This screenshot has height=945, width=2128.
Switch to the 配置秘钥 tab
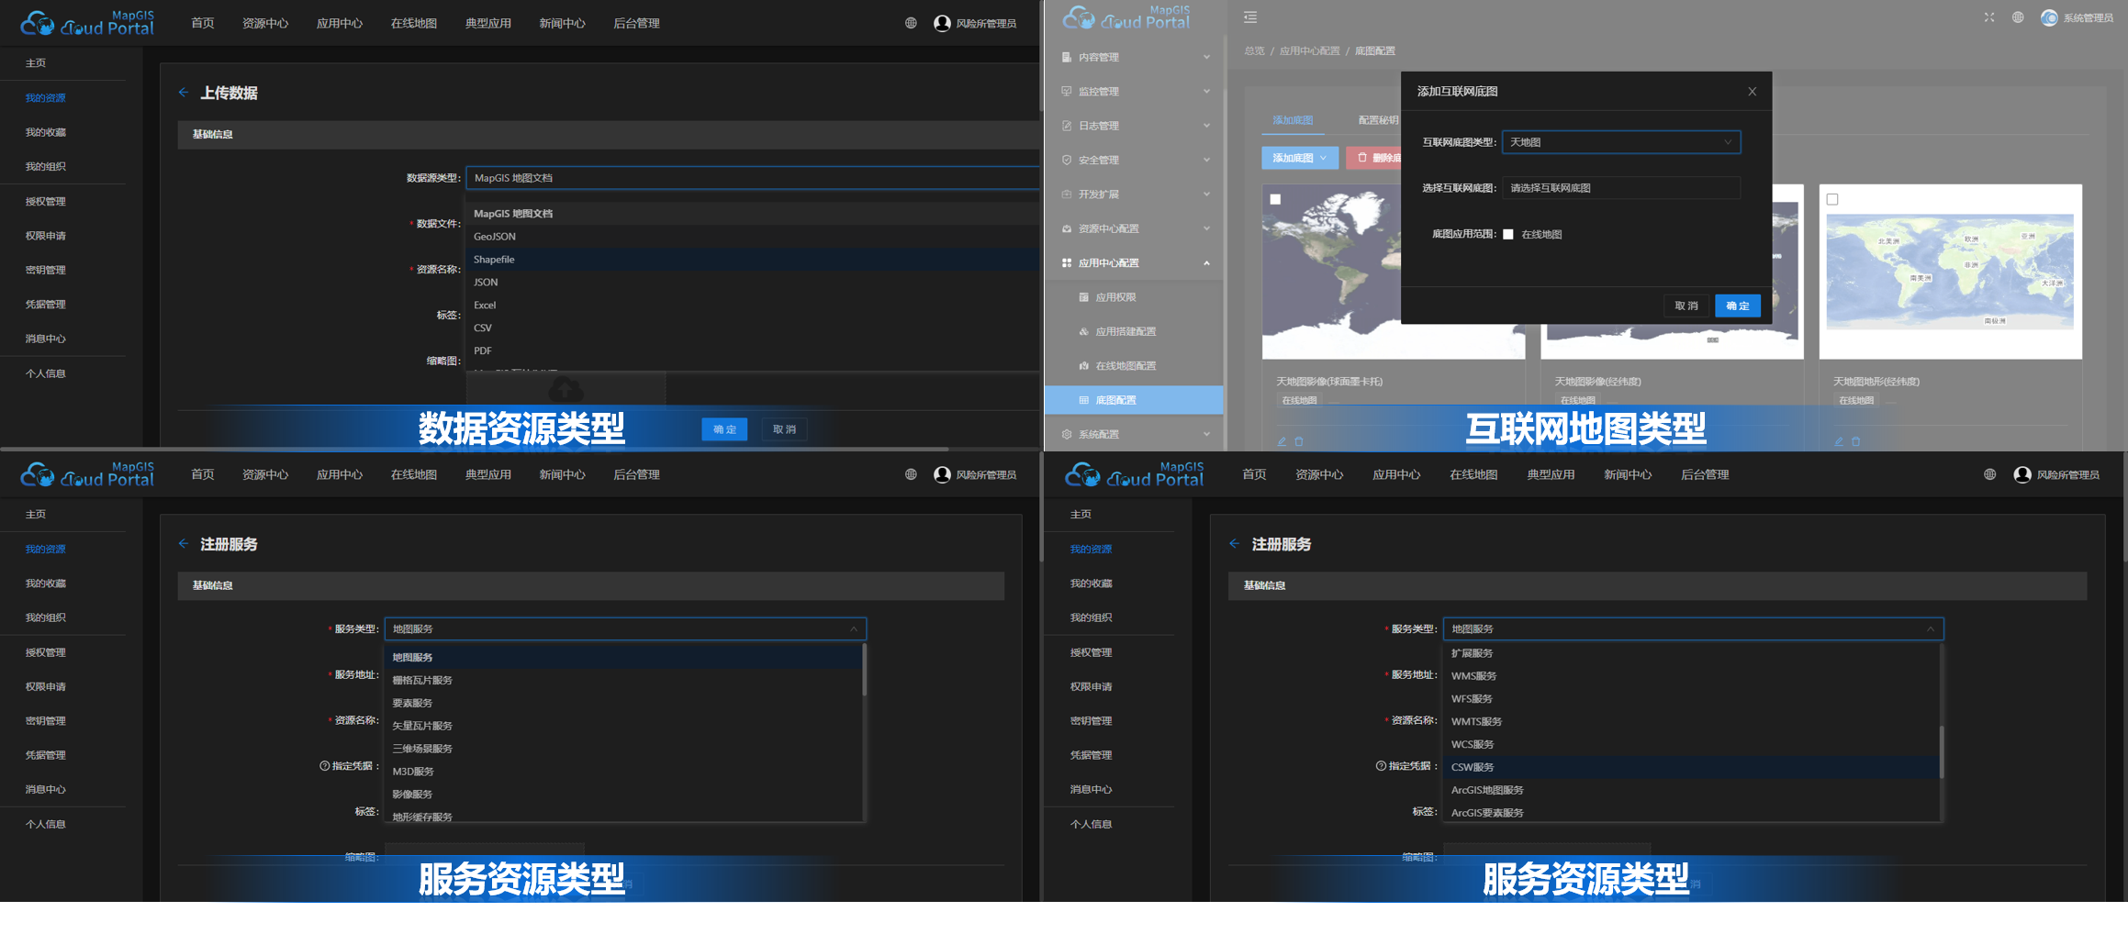(x=1378, y=120)
